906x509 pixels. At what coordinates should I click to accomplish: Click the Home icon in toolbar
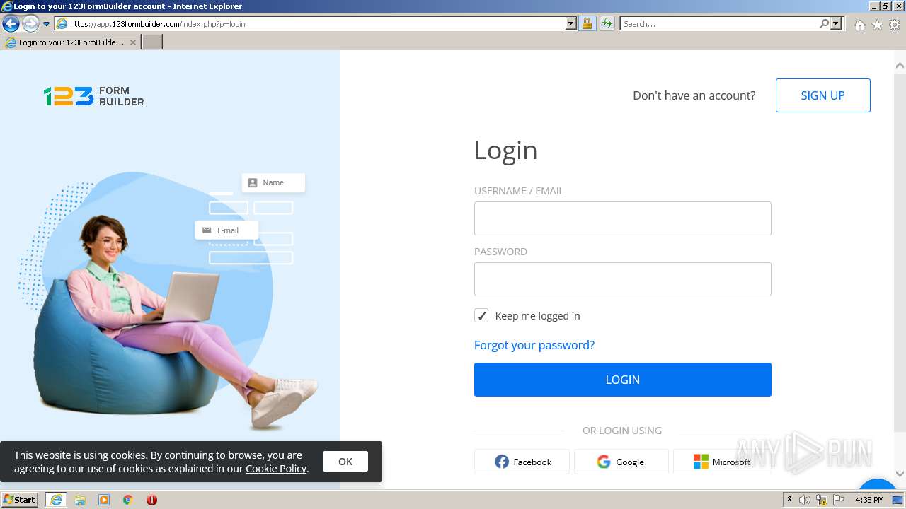[859, 25]
